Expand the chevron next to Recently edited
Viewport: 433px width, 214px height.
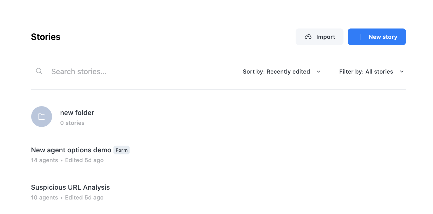(319, 72)
